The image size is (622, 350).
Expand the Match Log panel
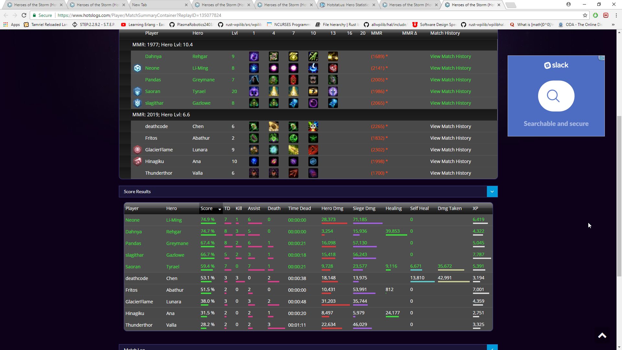[492, 347]
